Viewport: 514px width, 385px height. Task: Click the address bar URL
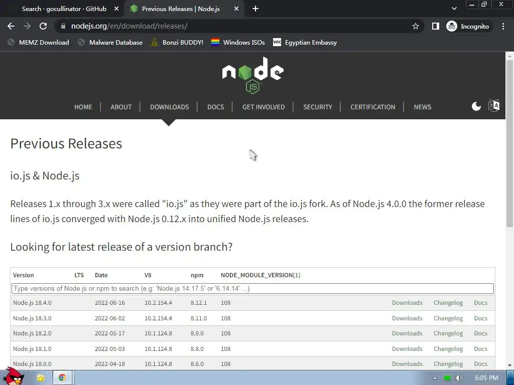129,26
